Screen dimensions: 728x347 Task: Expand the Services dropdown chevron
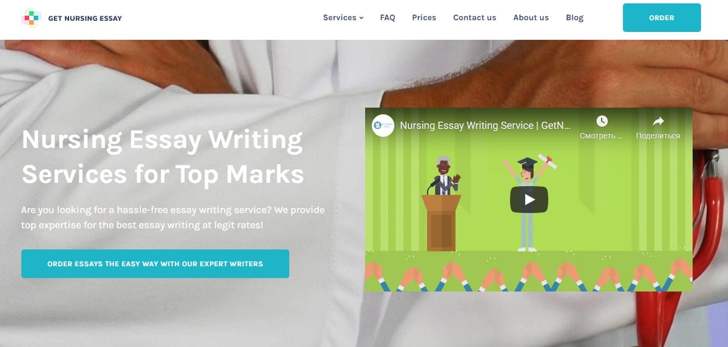(x=361, y=18)
